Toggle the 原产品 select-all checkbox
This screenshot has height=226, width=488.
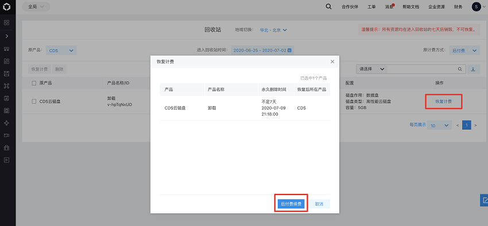34,83
